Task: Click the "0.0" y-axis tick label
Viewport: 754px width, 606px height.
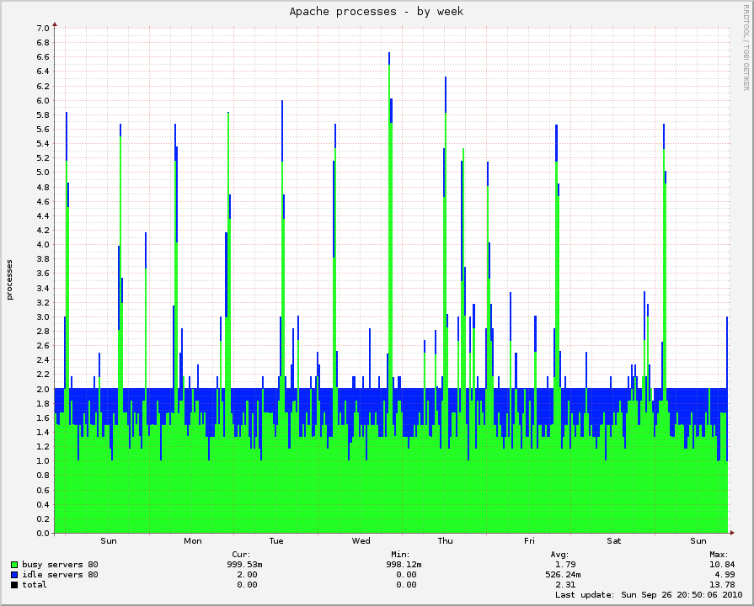Action: pos(43,533)
